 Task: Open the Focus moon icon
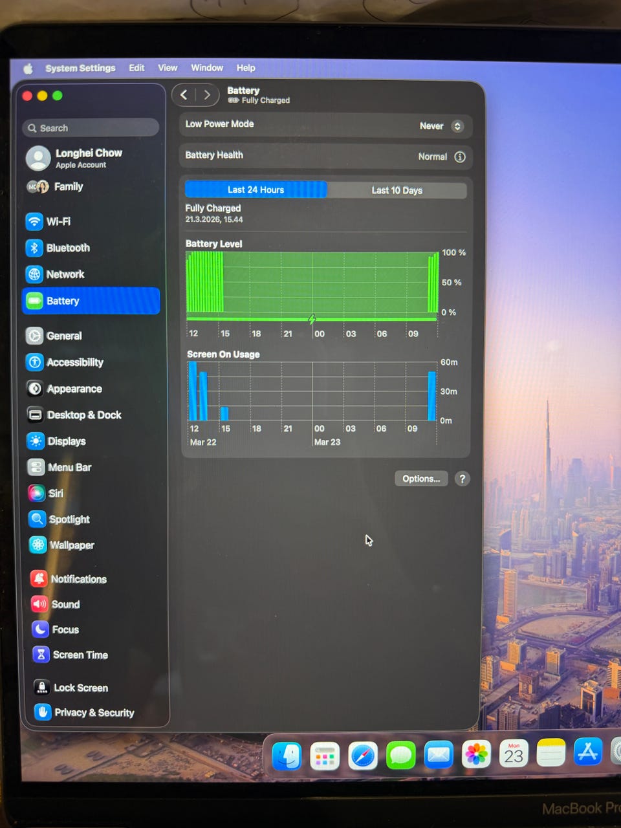(41, 629)
